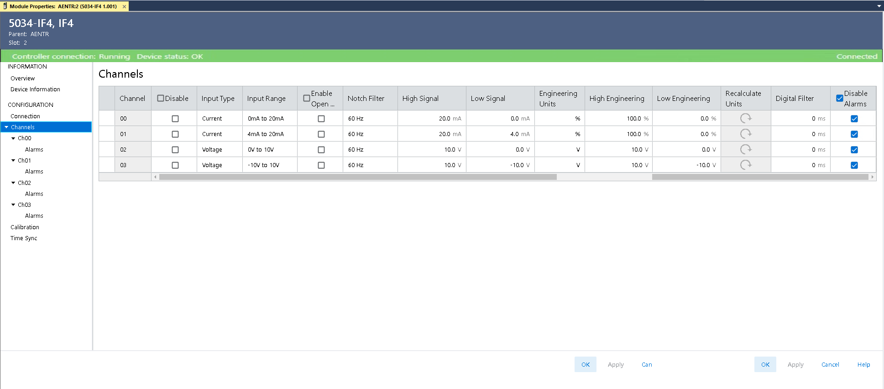The width and height of the screenshot is (884, 389).
Task: Click the left horizontal scrollbar thumb
Action: [x=358, y=177]
